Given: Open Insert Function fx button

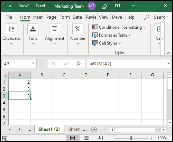Looking at the screenshot, I should pos(79,64).
